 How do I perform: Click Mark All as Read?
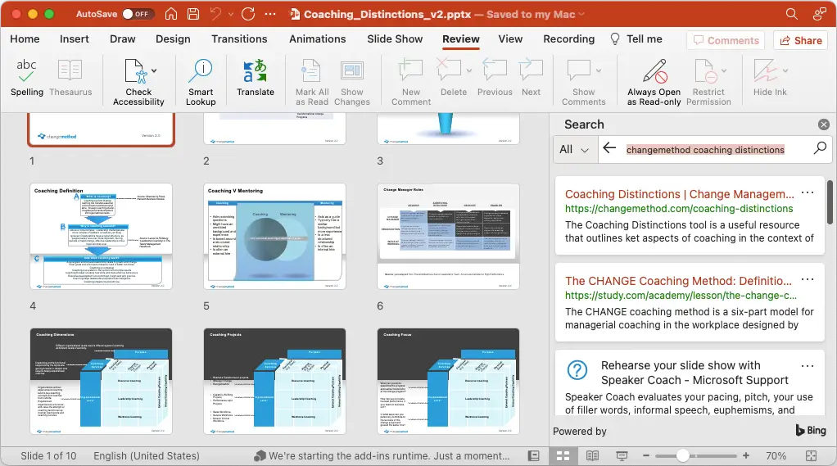pos(312,82)
